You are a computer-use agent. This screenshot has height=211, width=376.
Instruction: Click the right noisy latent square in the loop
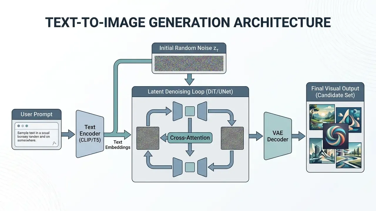pos(232,138)
